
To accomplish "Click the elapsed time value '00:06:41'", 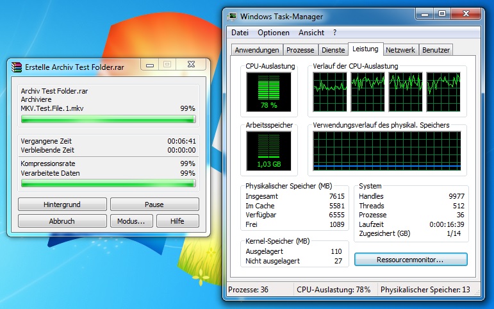I will pos(181,141).
